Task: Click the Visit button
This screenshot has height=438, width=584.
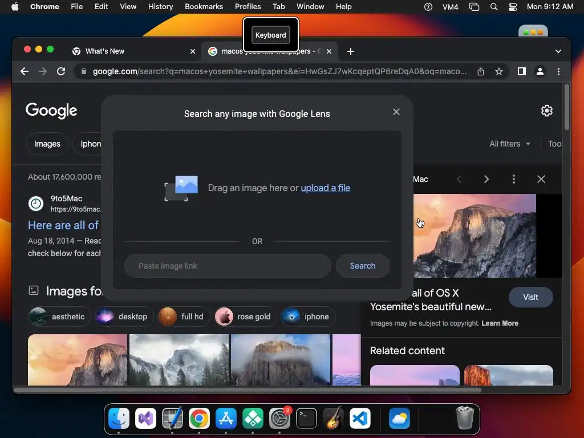Action: pyautogui.click(x=531, y=297)
